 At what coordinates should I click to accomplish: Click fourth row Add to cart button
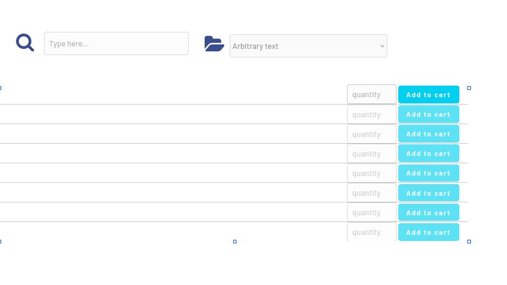(428, 154)
